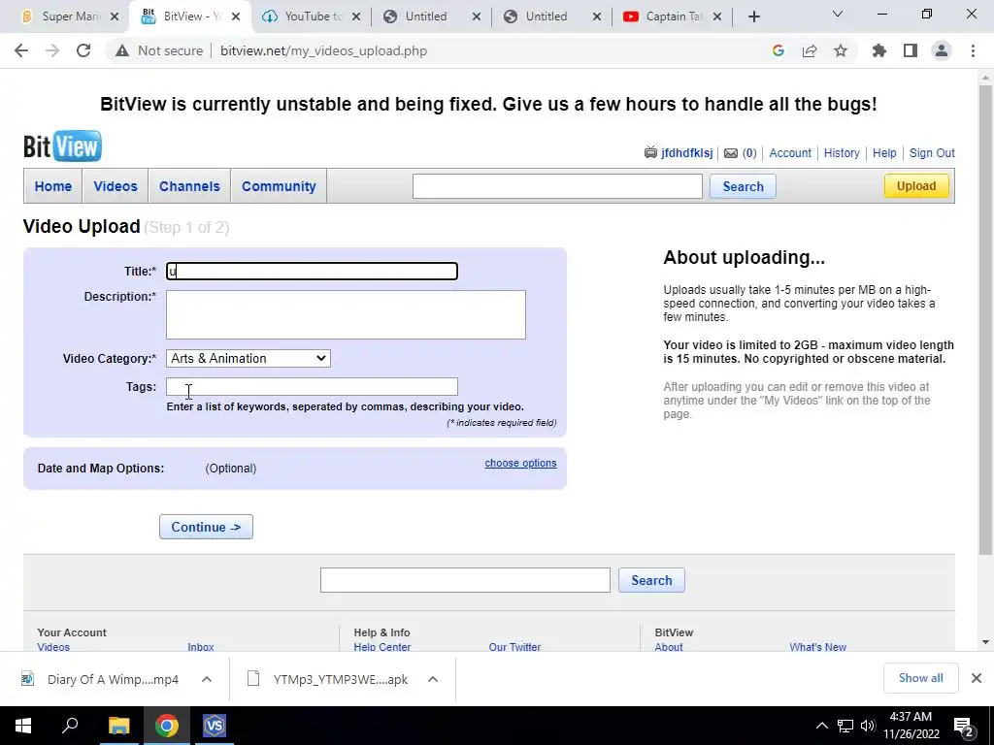Screen dimensions: 994x745
Task: Open the Help link
Action: pyautogui.click(x=884, y=152)
